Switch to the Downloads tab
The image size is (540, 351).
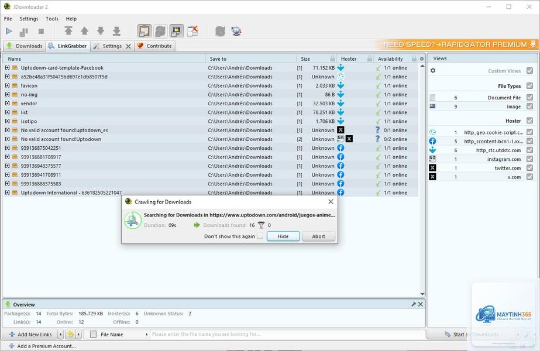point(25,46)
